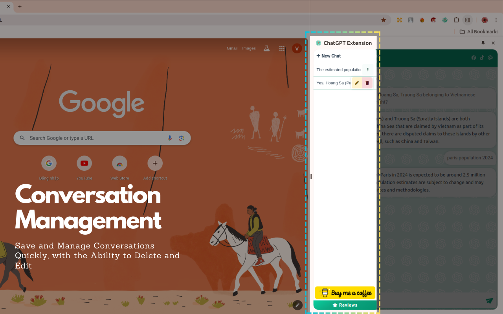The image size is (503, 314).
Task: Expand the All Bookmarks folder
Action: [x=479, y=31]
